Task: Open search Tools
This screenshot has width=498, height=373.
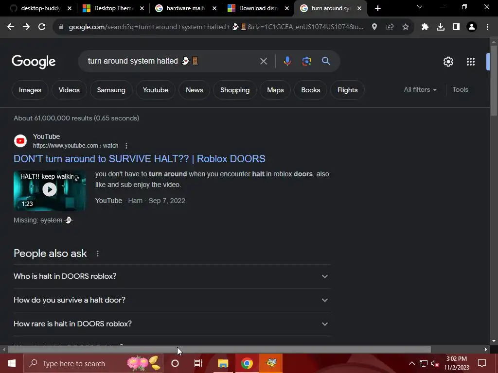Action: [460, 90]
